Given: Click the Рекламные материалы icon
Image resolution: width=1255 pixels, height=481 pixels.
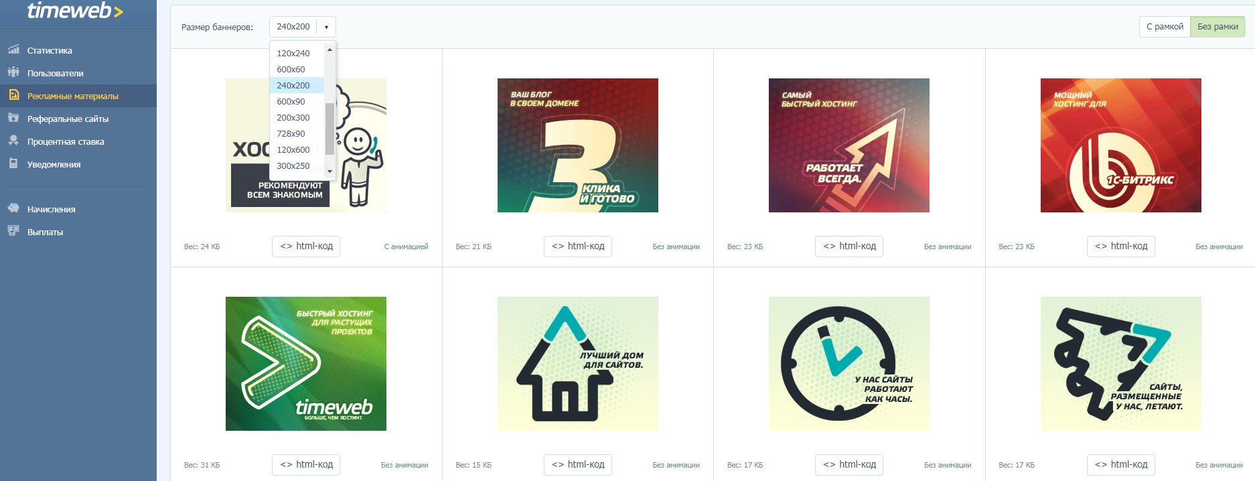Looking at the screenshot, I should pyautogui.click(x=13, y=95).
